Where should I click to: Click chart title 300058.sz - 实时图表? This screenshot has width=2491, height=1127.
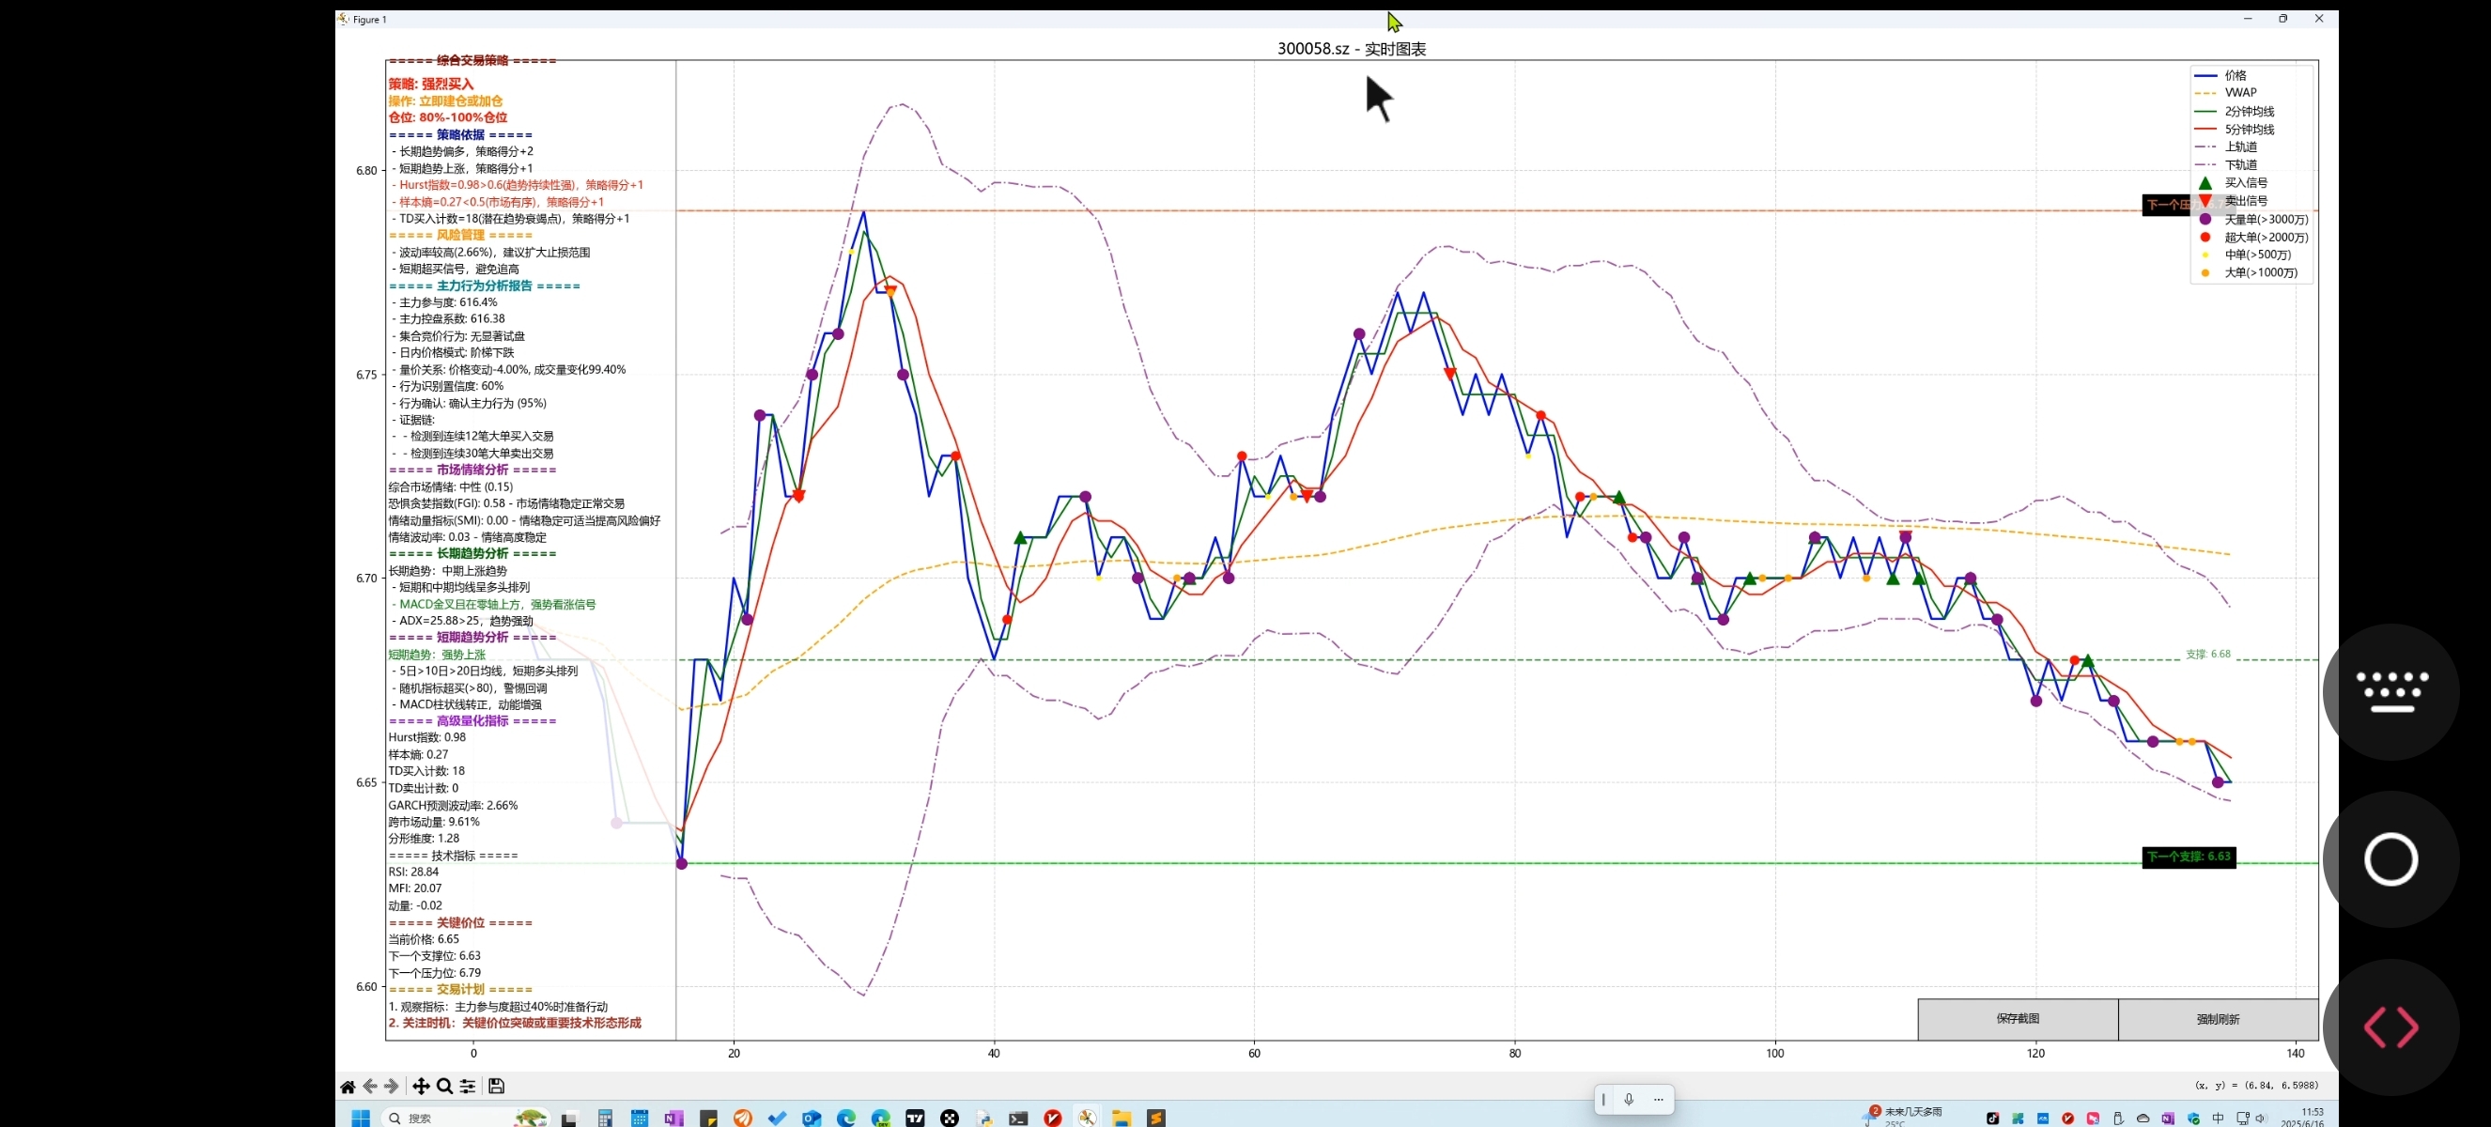tap(1351, 49)
